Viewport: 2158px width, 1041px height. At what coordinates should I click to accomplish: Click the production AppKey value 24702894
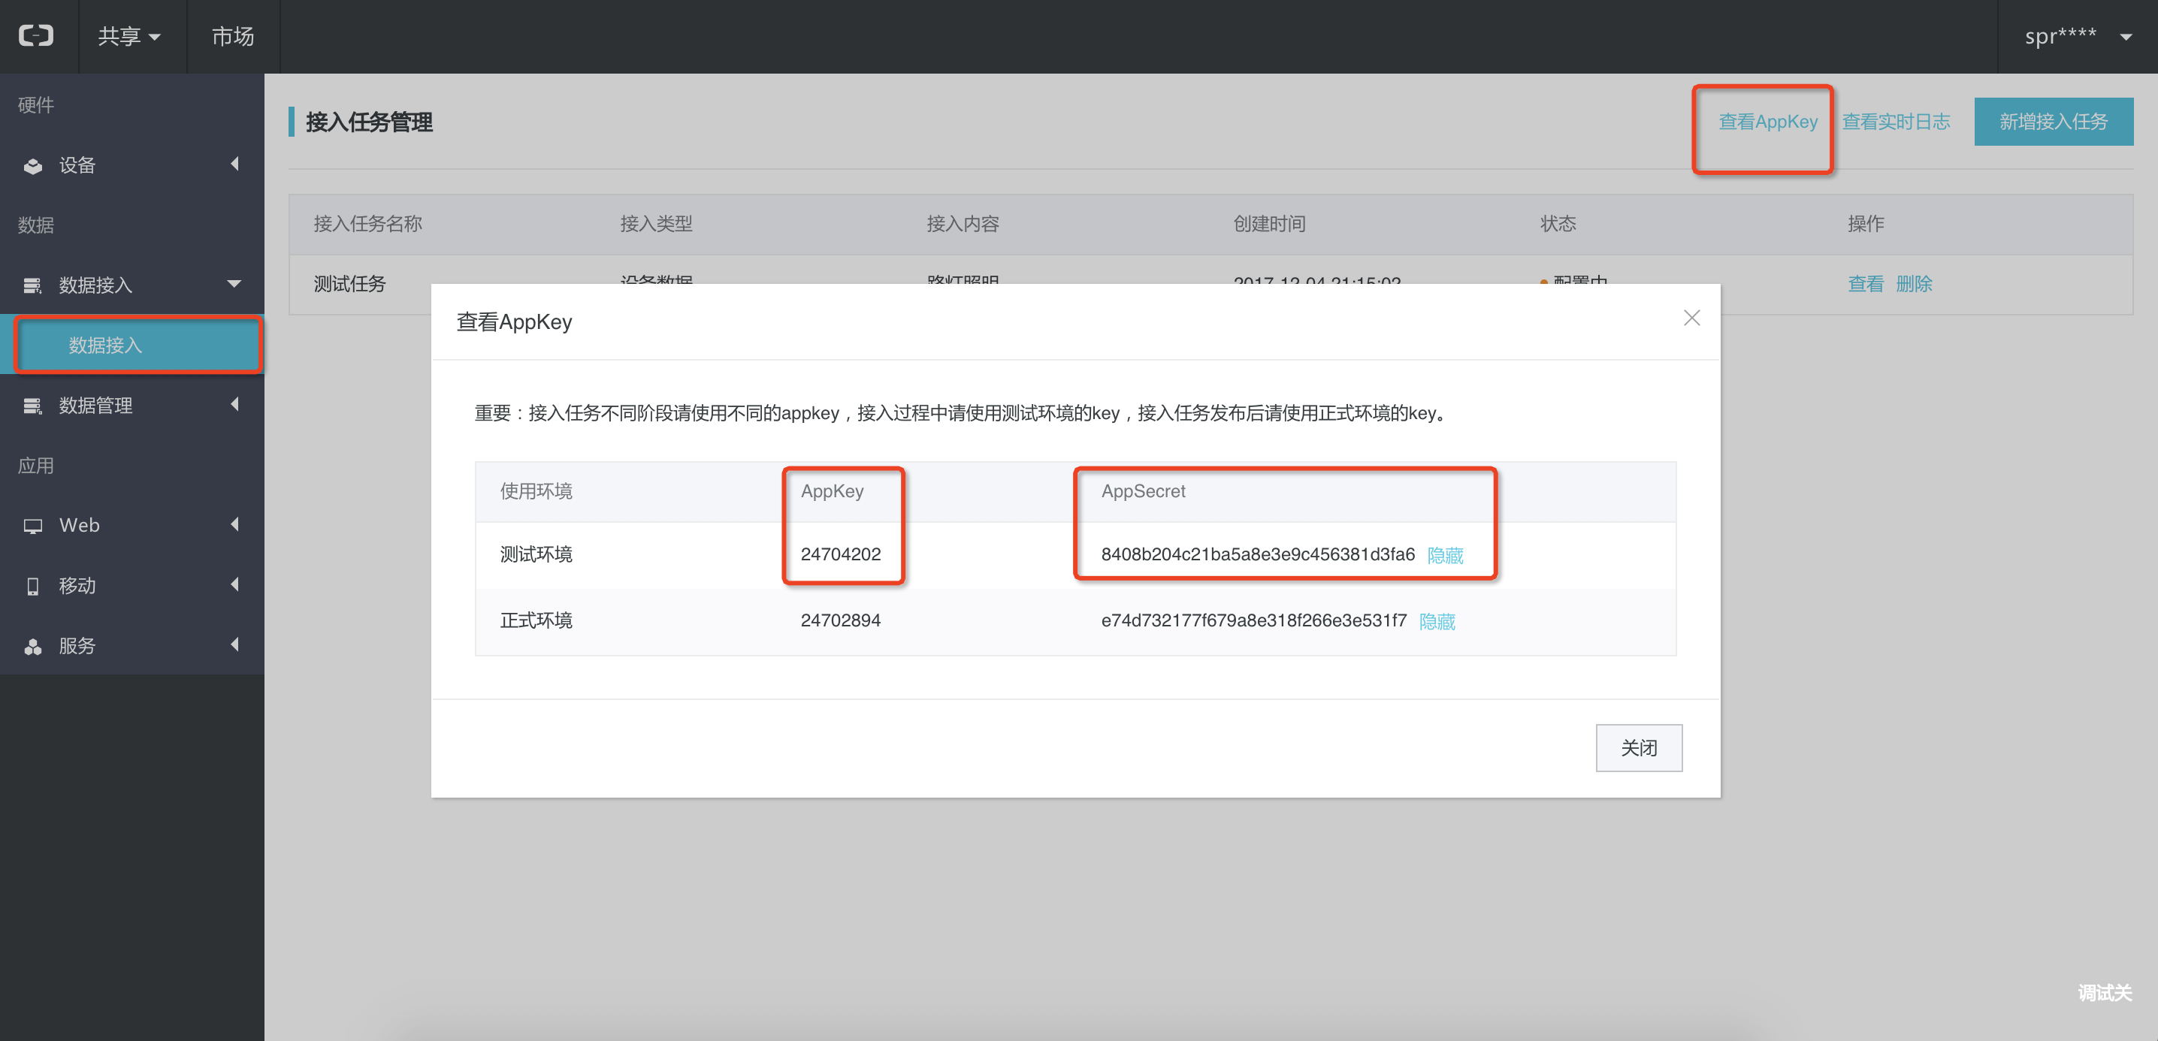pyautogui.click(x=840, y=620)
